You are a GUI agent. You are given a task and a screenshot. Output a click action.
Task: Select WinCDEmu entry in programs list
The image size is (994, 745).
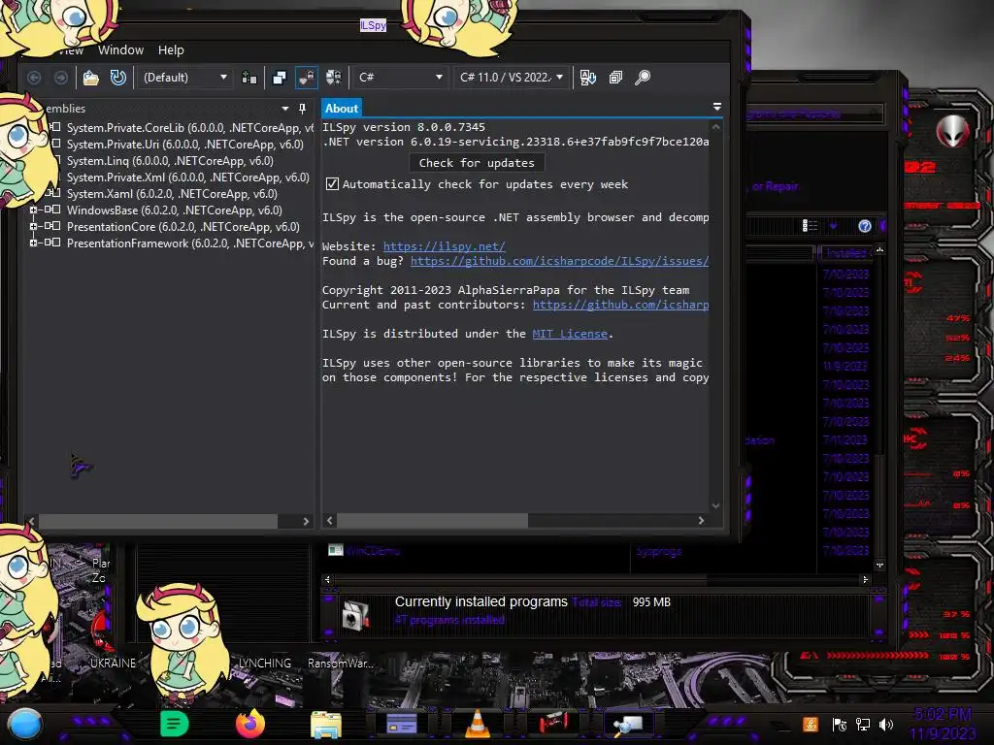tap(373, 551)
